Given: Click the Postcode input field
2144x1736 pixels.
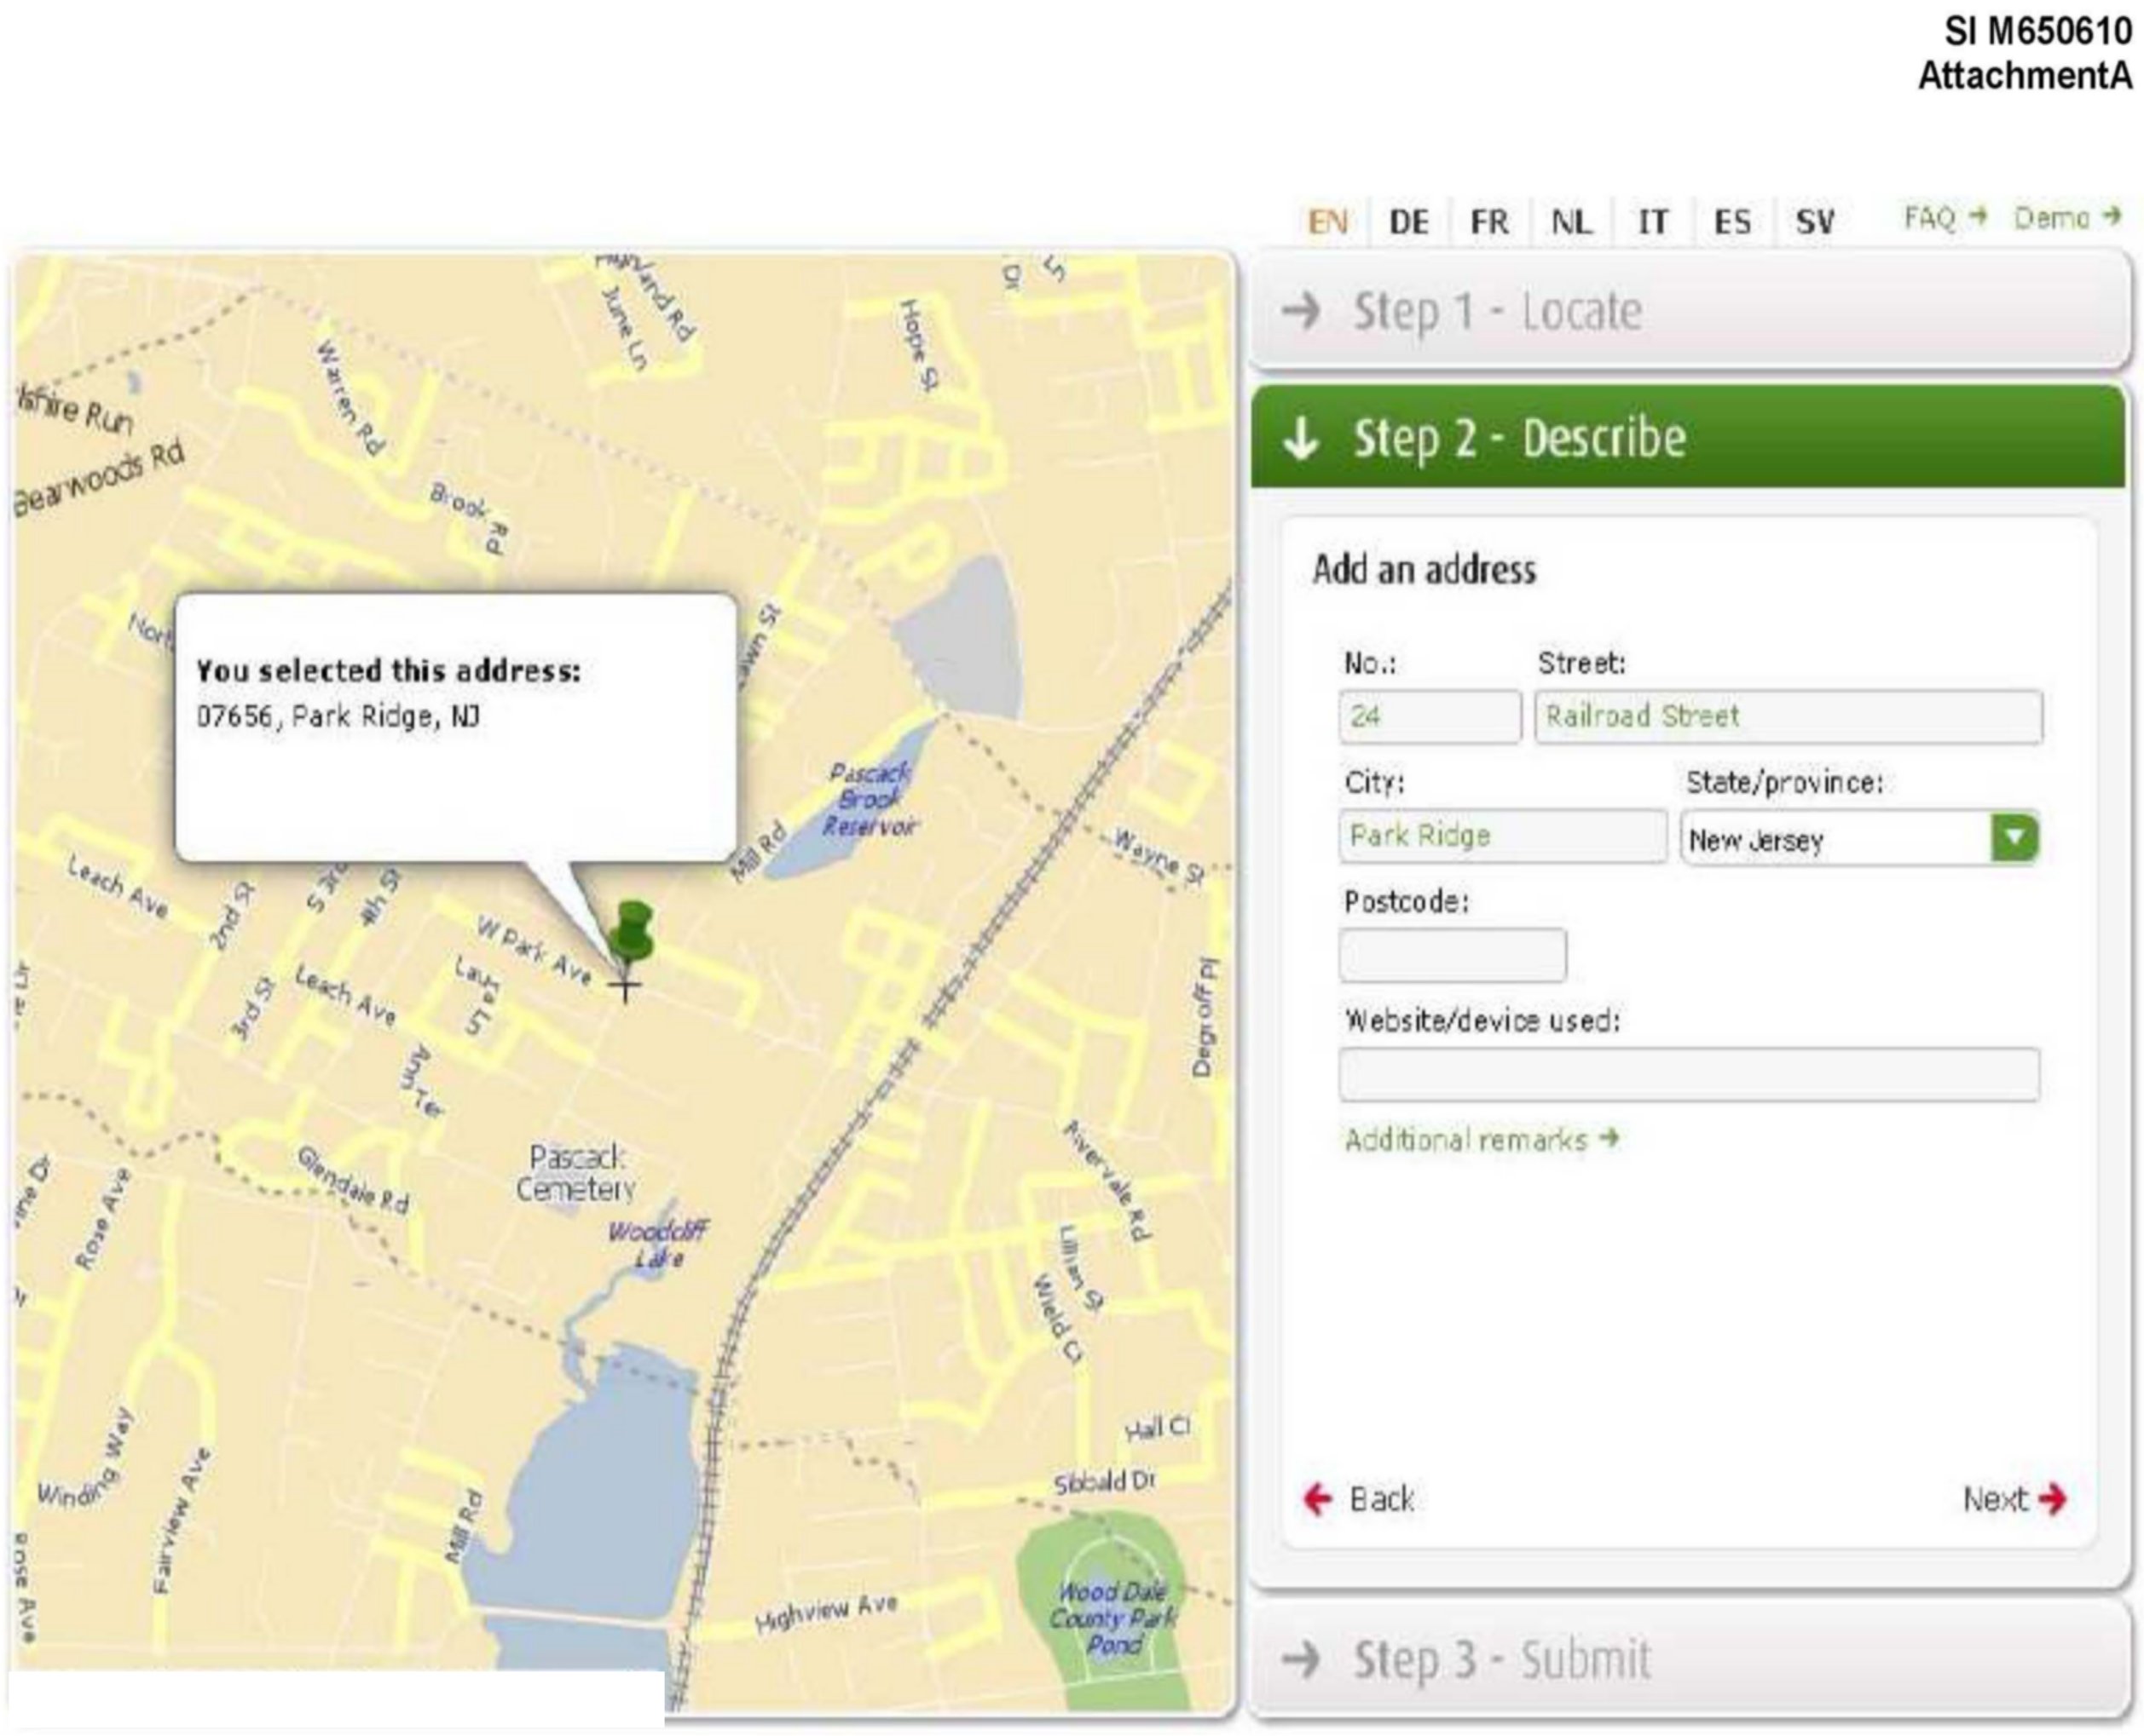Looking at the screenshot, I should pos(1453,955).
